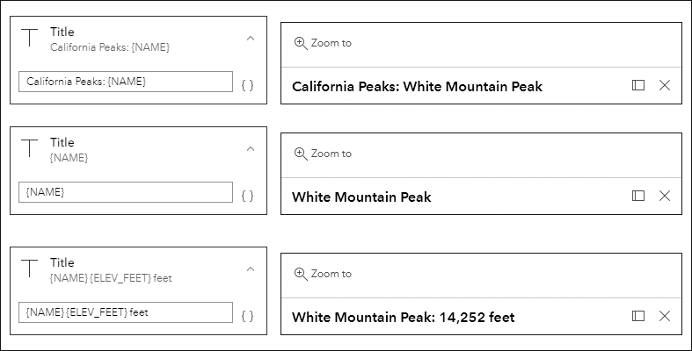Click the {NAME} title text field
Image resolution: width=692 pixels, height=351 pixels.
125,192
